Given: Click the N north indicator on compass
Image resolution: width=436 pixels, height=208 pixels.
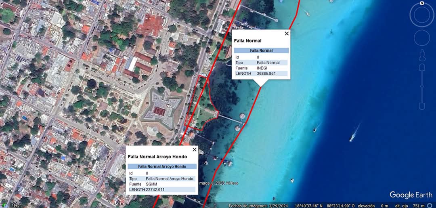Looking at the screenshot, I should click(421, 3).
